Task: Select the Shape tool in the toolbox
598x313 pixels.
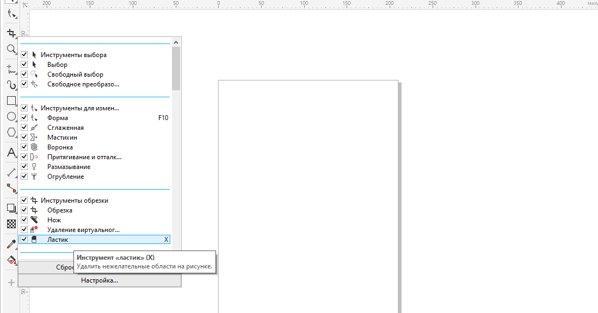Action: coord(11,15)
